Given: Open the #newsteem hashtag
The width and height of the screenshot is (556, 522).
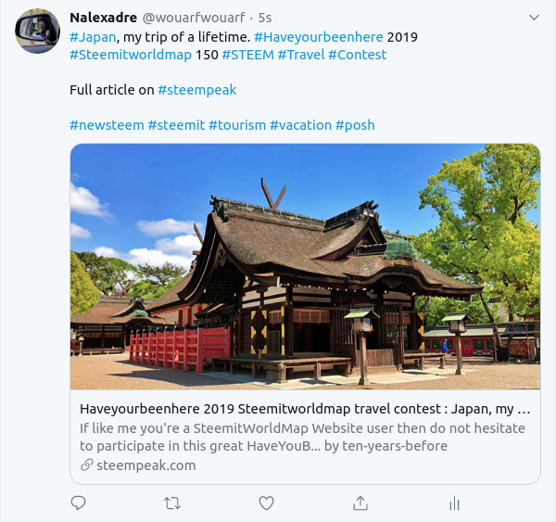Looking at the screenshot, I should click(107, 125).
